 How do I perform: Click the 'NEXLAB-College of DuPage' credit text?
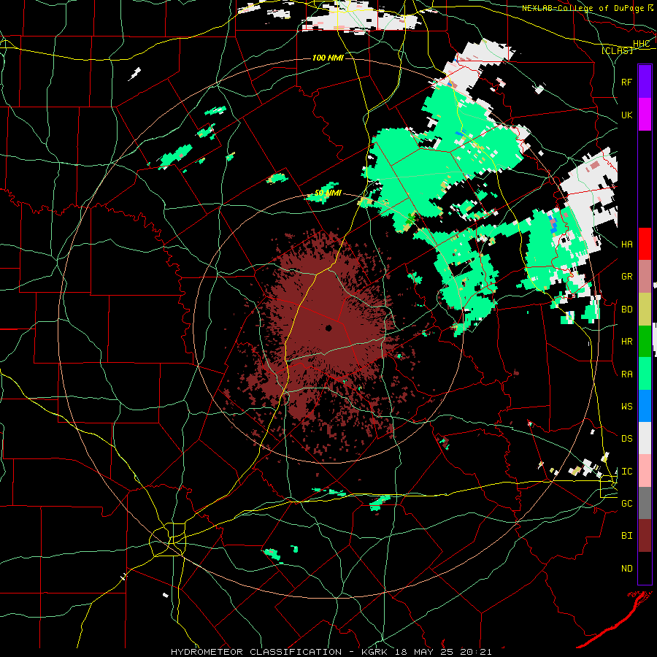[x=584, y=8]
